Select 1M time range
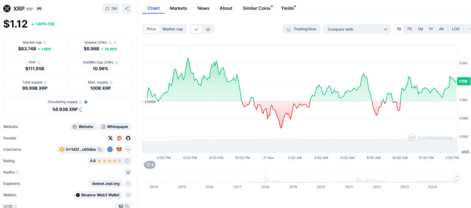The width and height of the screenshot is (471, 208). [420, 29]
